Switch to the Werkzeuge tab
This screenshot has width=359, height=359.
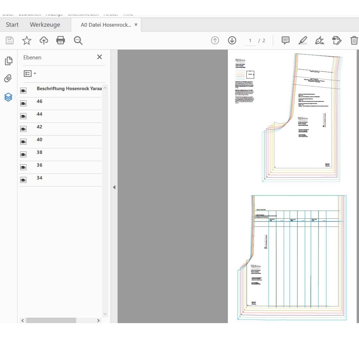coord(45,25)
